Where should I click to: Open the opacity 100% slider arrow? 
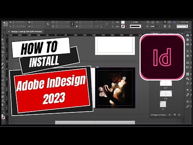[x=159, y=26]
